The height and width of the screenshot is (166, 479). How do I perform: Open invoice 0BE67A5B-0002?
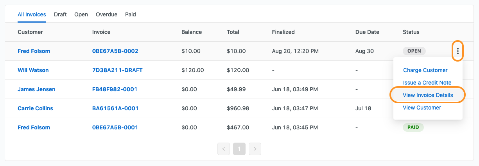click(115, 51)
